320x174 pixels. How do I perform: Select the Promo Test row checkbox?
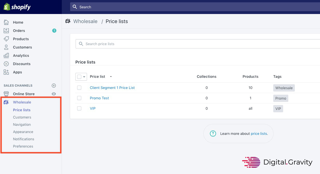79,98
